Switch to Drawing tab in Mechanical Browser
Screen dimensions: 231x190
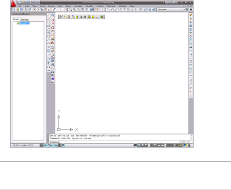pyautogui.click(x=25, y=19)
